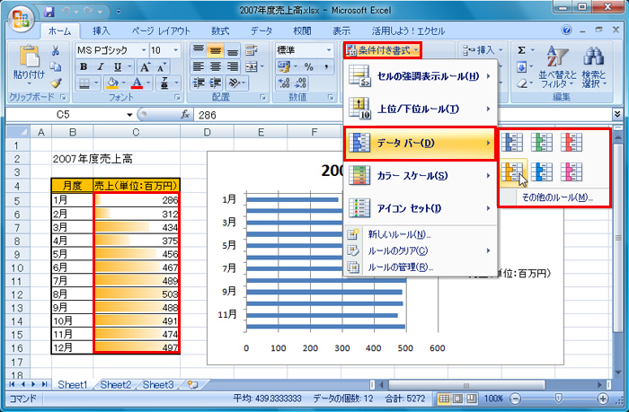
Task: Switch to the 数式 ribbon tab
Action: click(220, 31)
